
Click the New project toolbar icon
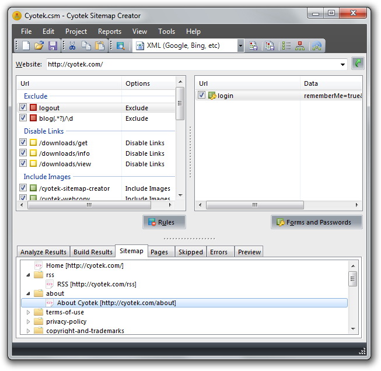point(26,45)
